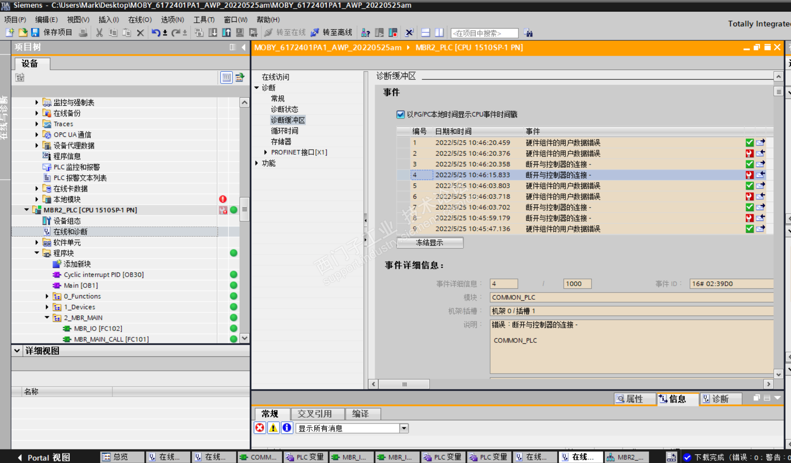Open the 在线(O) menu

pyautogui.click(x=140, y=19)
